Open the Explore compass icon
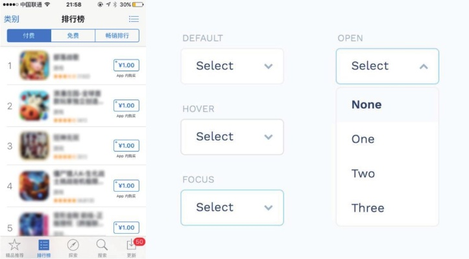469x259 pixels. coord(73,245)
